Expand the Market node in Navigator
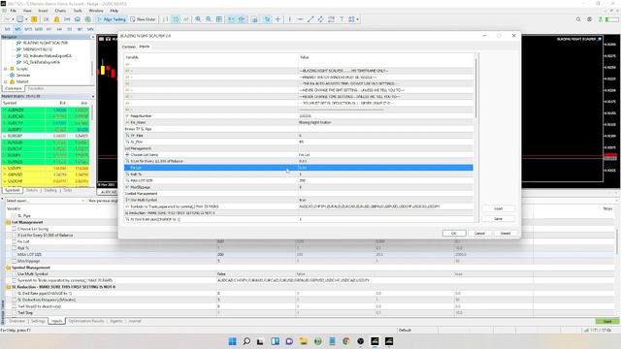 [x=6, y=81]
